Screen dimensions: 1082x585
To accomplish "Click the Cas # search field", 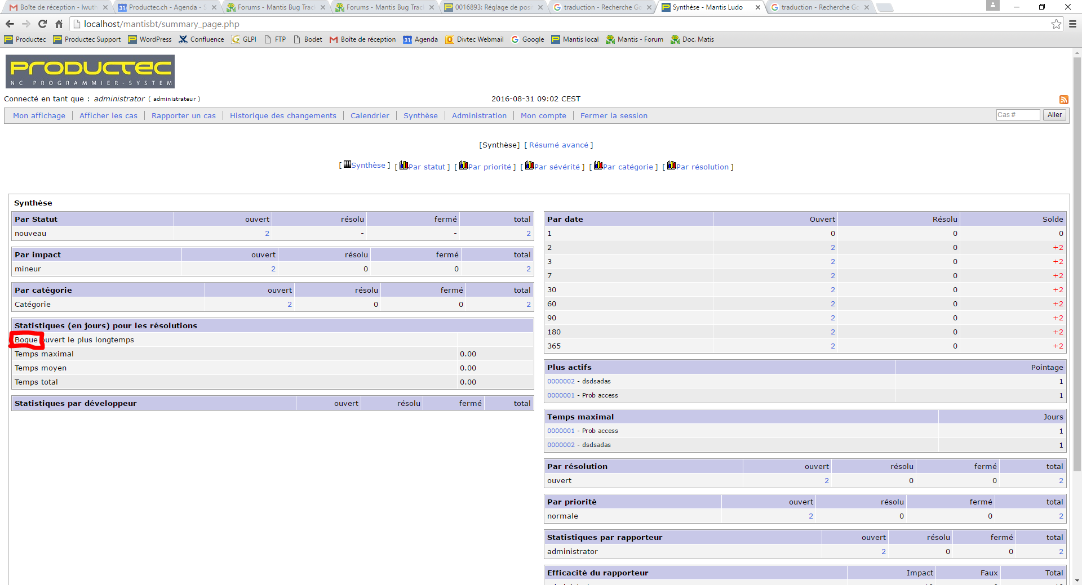I will 1017,115.
